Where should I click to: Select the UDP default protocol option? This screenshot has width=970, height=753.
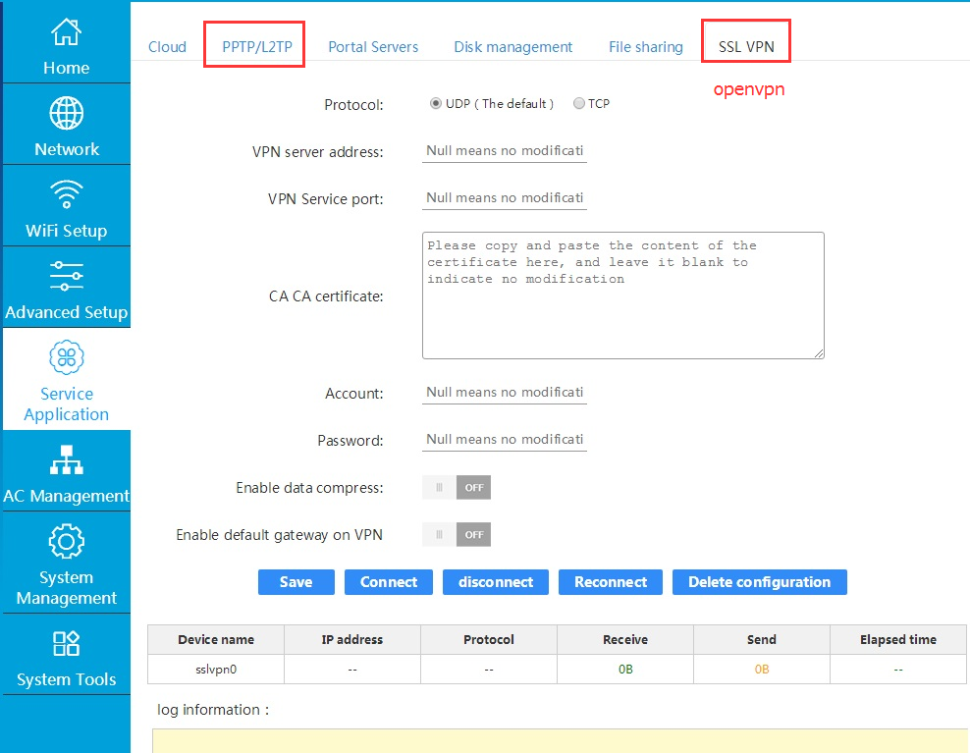pos(435,103)
